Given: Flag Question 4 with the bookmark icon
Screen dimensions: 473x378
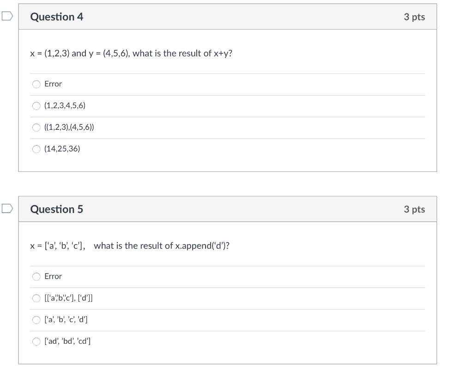Looking at the screenshot, I should click(7, 16).
